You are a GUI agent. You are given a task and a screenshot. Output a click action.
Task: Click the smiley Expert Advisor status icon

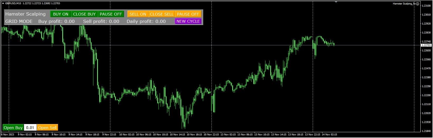(417, 4)
